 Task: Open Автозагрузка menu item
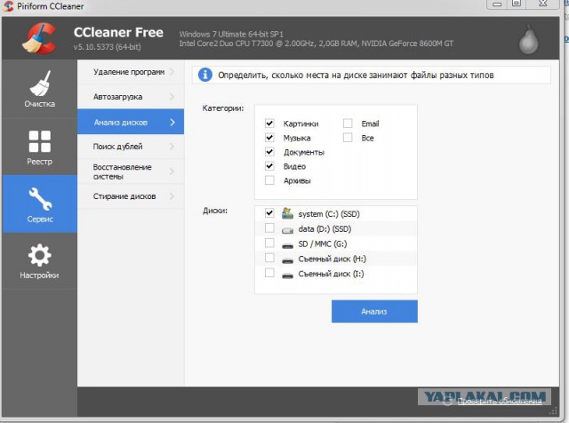pyautogui.click(x=131, y=97)
